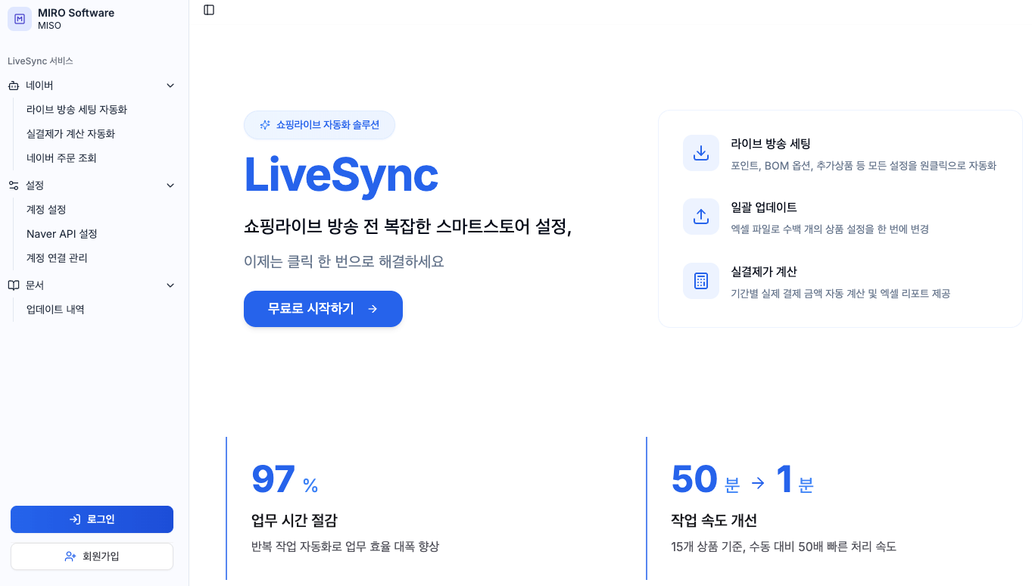Click the book icon beside 문서
Screen dimensions: 1032x586
click(x=14, y=285)
